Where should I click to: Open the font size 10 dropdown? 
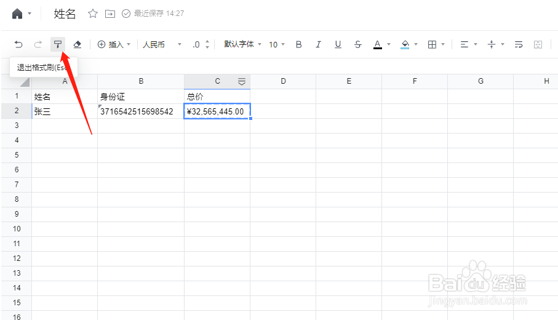(x=276, y=44)
